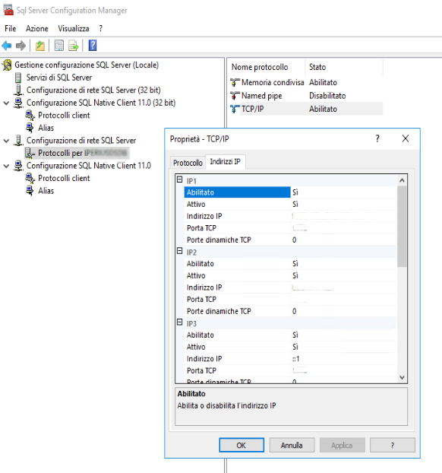442x473 pixels.
Task: Collapse the Configurazione SQL Native Client 11.0 node
Action: coord(6,167)
